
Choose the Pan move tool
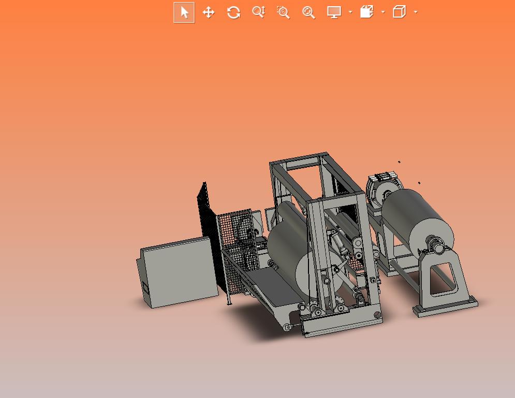pos(209,12)
